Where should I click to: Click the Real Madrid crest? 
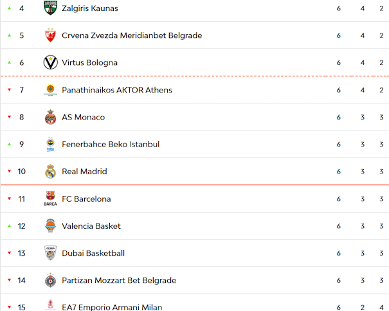point(50,172)
